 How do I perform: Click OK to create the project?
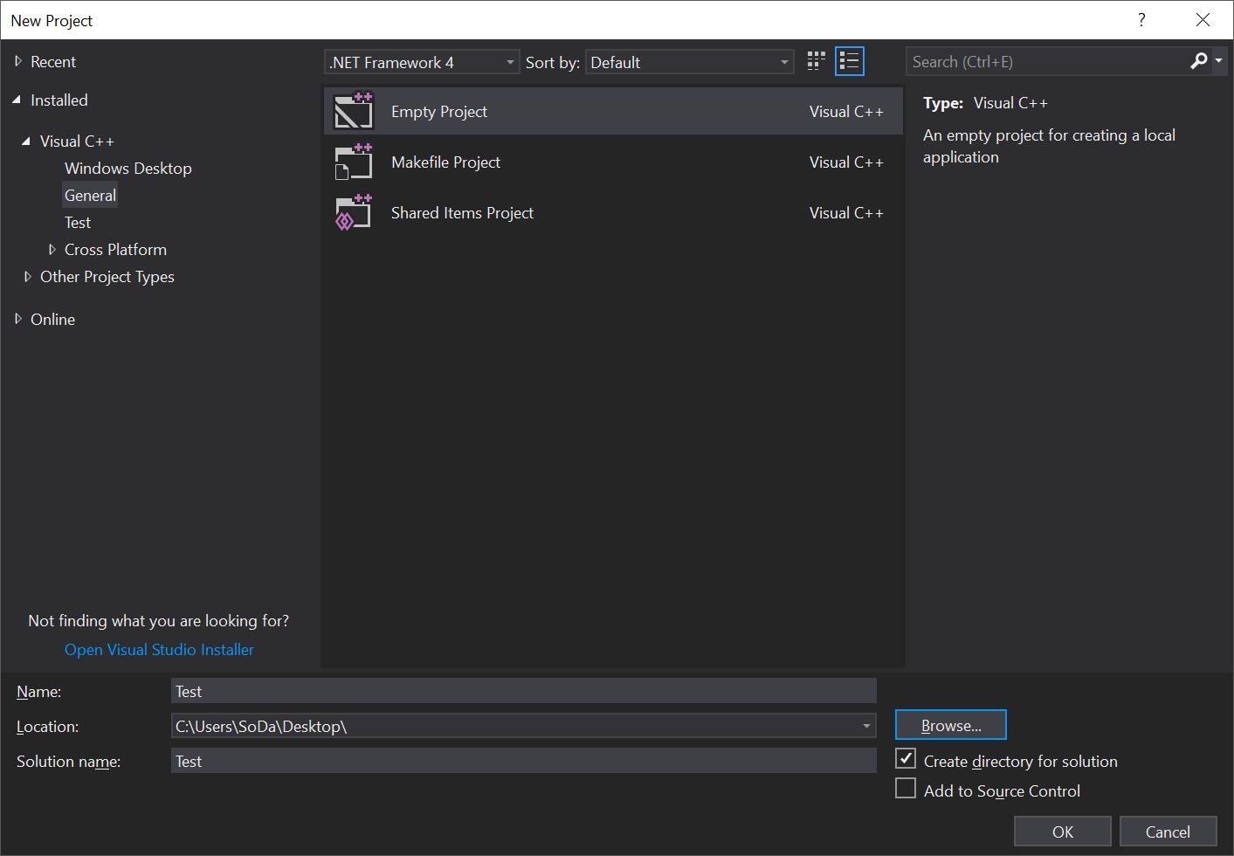[x=1062, y=832]
